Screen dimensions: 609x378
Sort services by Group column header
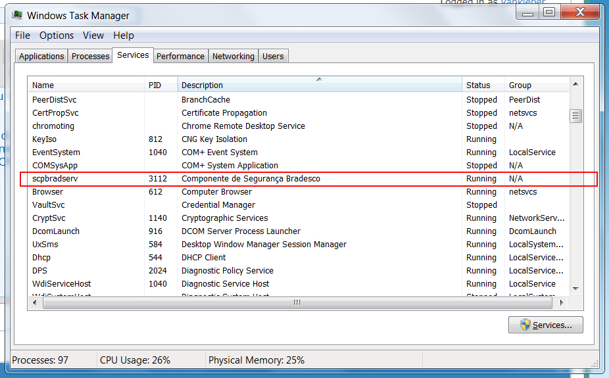click(x=537, y=85)
